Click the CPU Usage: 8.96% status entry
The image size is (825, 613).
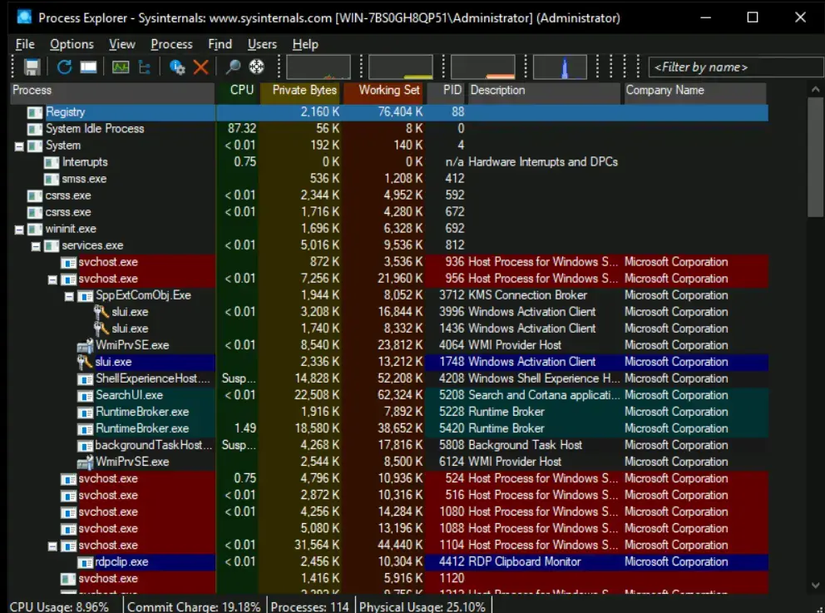tap(59, 606)
